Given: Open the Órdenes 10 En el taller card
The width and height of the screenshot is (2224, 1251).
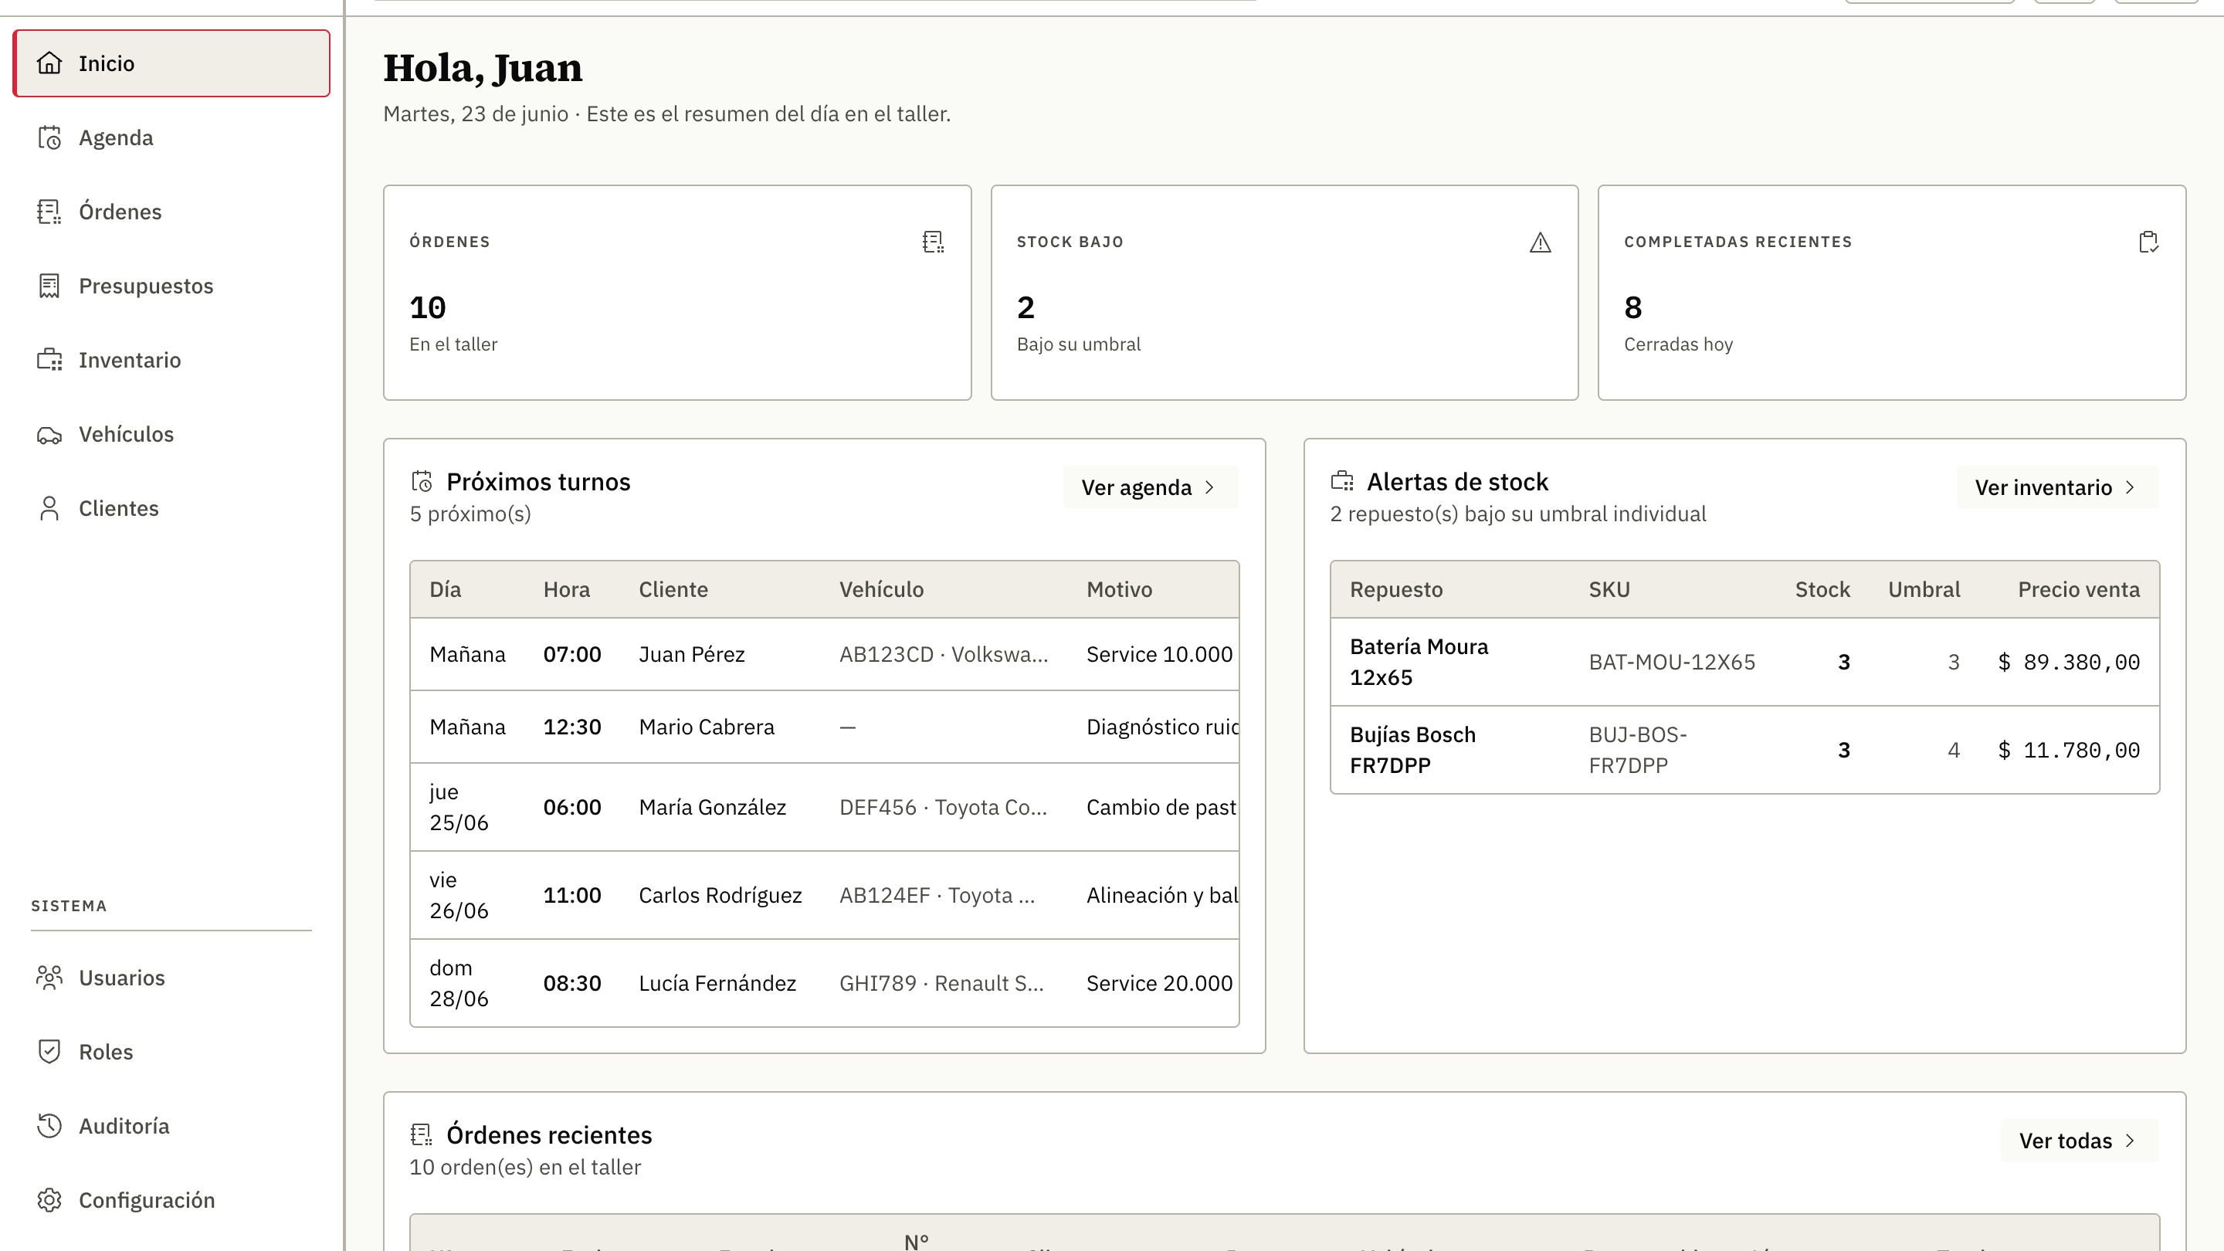Looking at the screenshot, I should [x=677, y=293].
